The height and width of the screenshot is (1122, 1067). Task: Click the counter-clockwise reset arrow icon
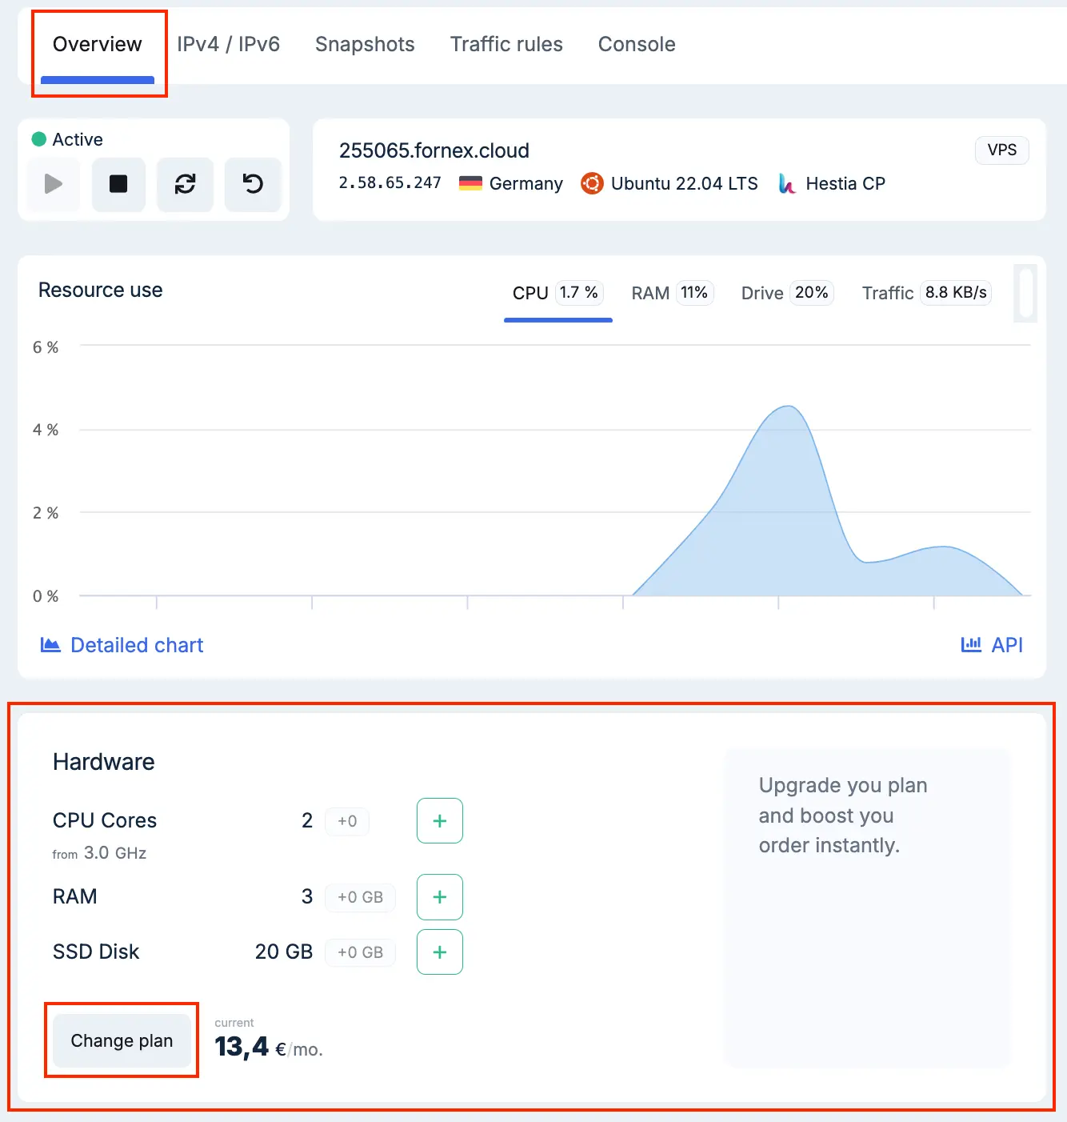(x=253, y=184)
